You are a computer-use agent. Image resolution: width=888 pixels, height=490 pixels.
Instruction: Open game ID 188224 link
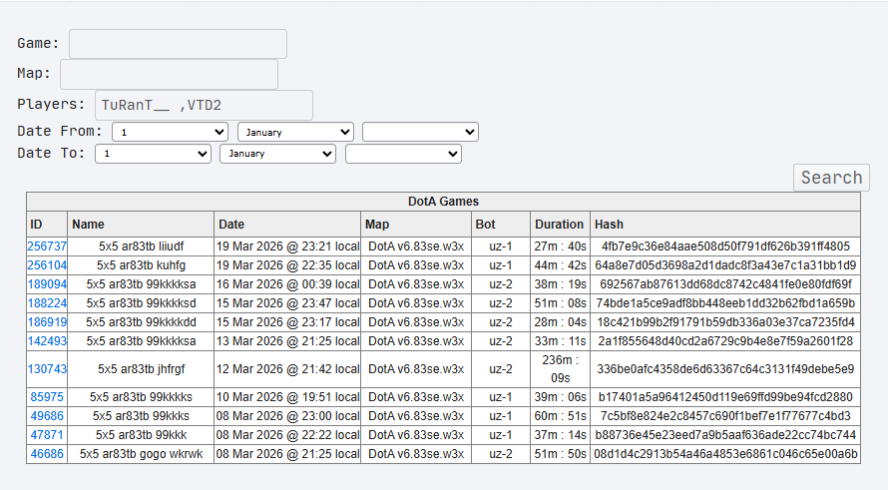pyautogui.click(x=47, y=303)
